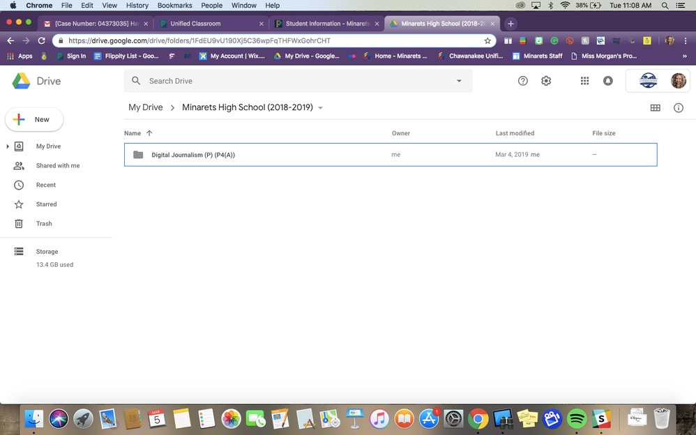Reverse sort direction arrow beside Name
Viewport: 696px width, 435px height.
tap(149, 132)
